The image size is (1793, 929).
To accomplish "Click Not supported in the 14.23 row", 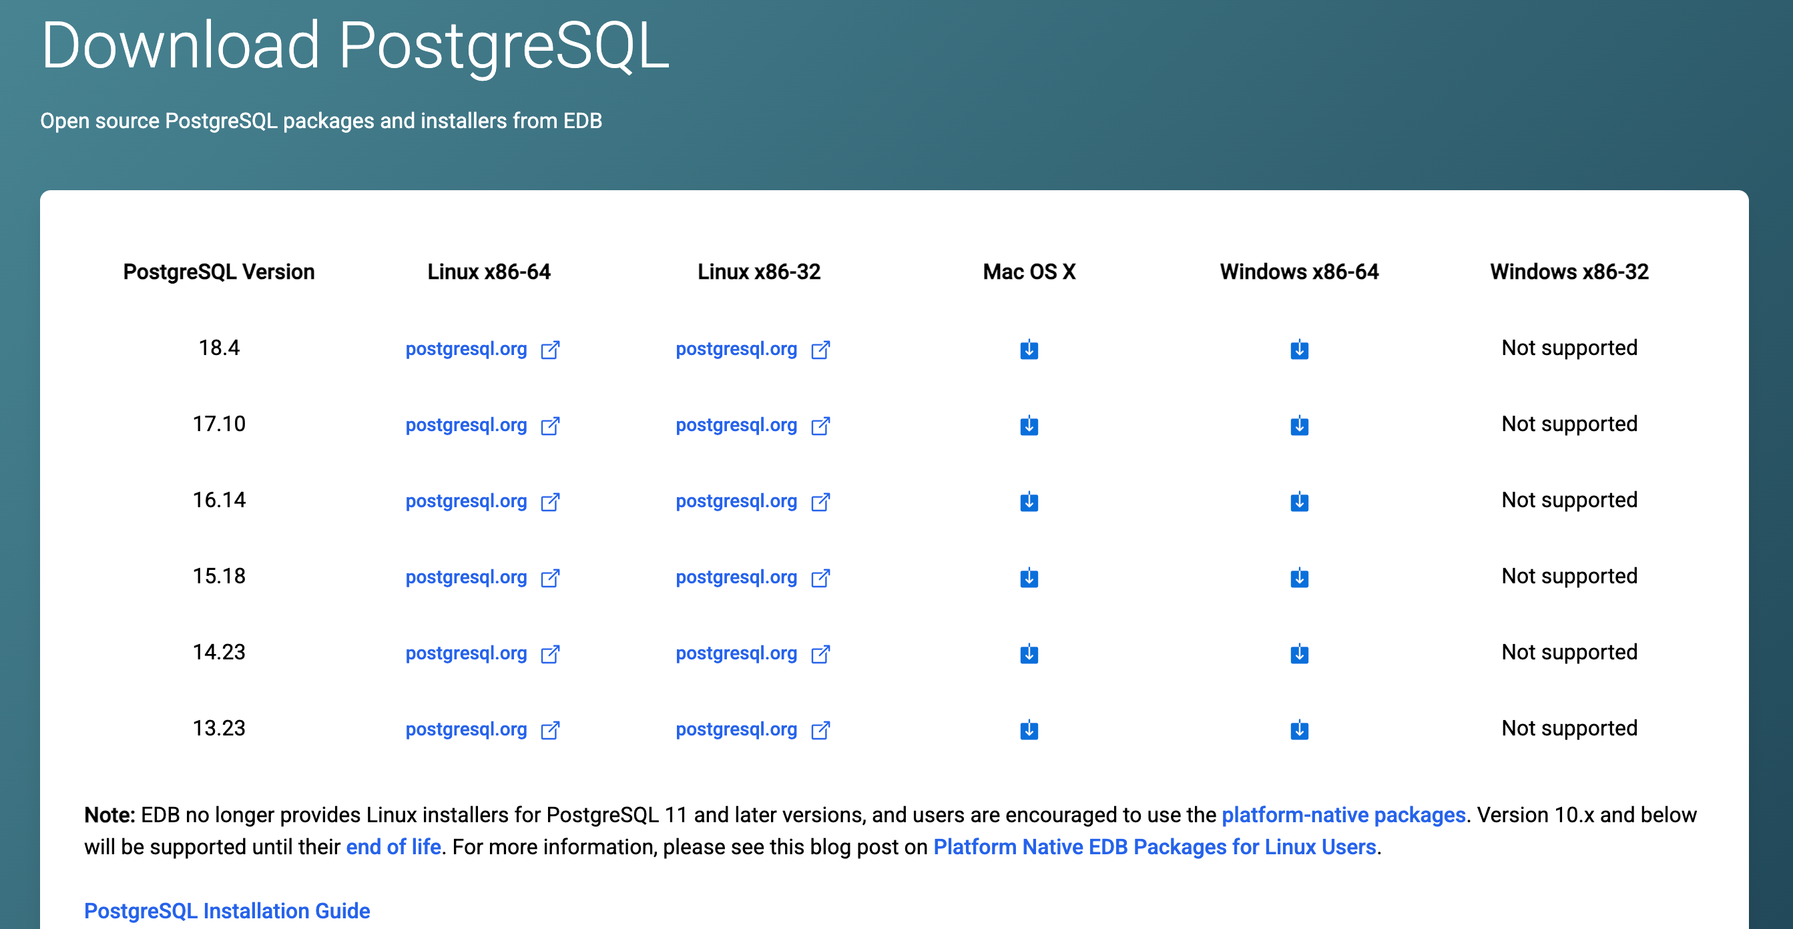I will point(1569,652).
